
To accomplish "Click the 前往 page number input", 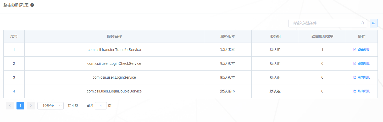I will coord(101,106).
